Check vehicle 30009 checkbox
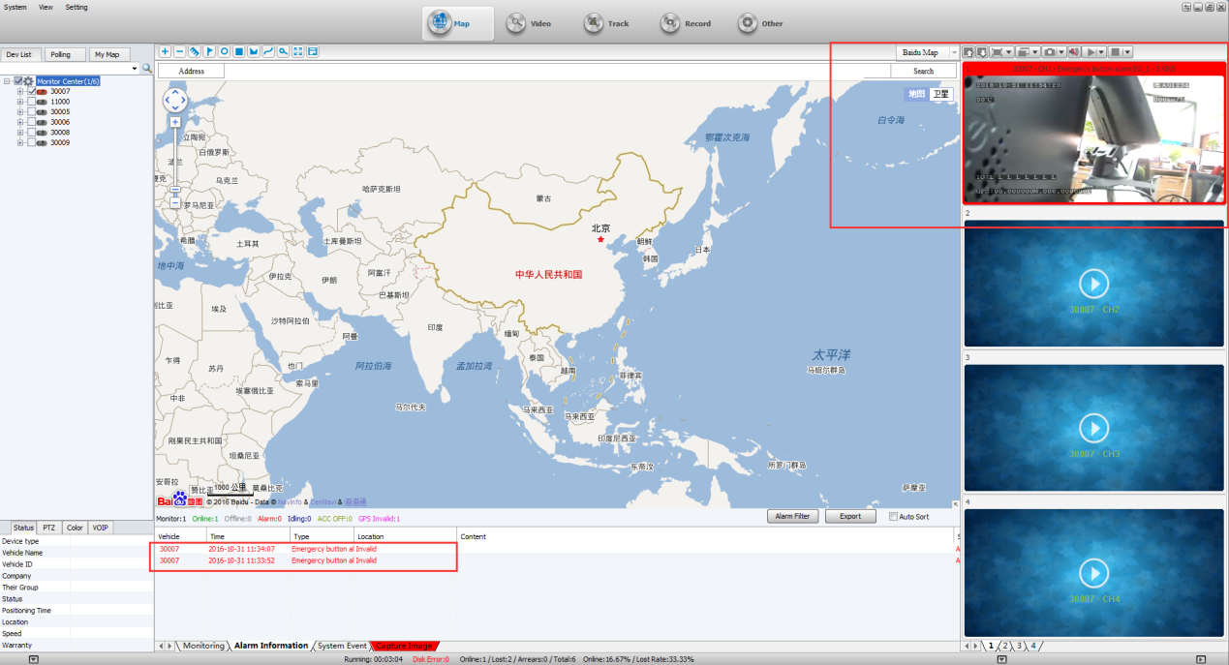Image resolution: width=1229 pixels, height=665 pixels. coord(32,142)
